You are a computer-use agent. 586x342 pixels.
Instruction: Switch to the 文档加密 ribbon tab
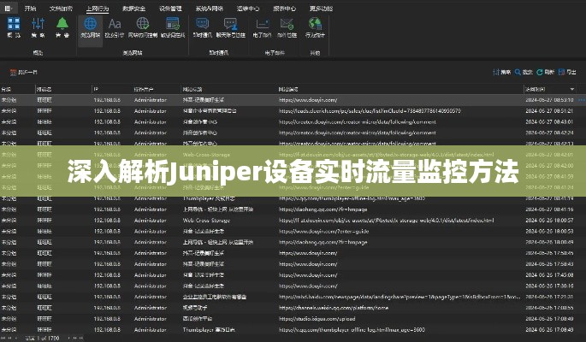tap(61, 9)
